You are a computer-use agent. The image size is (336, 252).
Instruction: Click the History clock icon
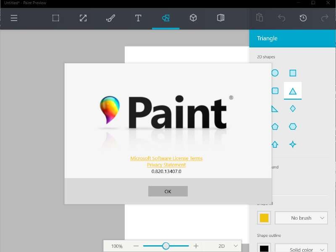click(303, 18)
